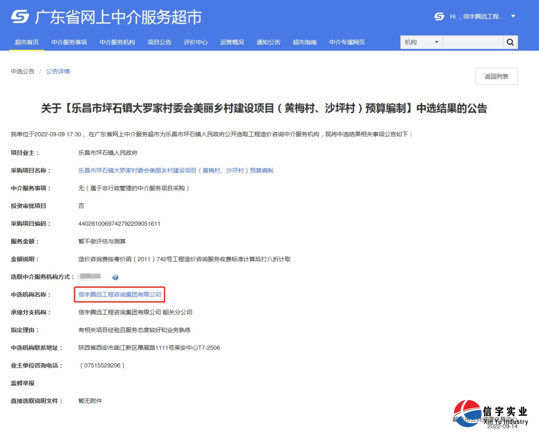Click the search magnifier icon
539x435 pixels.
[x=510, y=42]
